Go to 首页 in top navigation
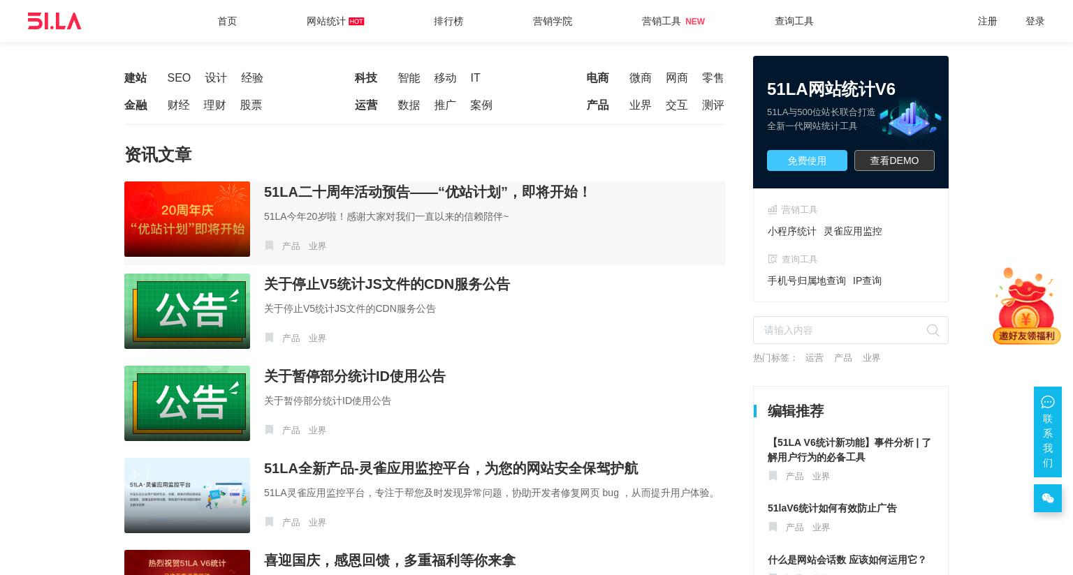 tap(227, 21)
